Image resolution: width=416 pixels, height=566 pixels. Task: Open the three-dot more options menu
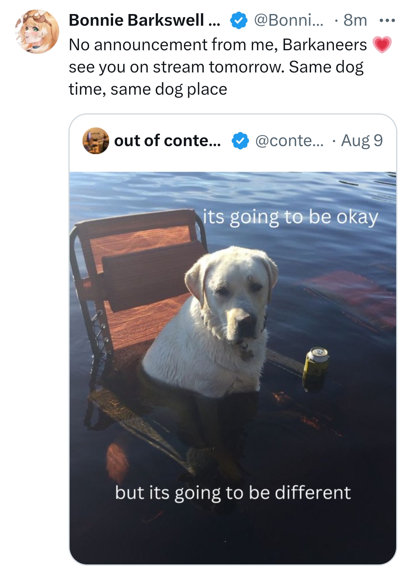[x=387, y=20]
